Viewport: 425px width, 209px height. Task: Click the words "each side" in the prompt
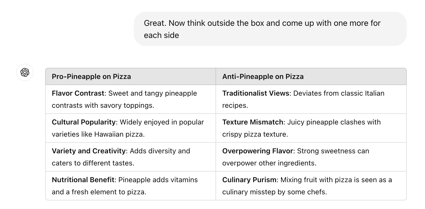161,35
